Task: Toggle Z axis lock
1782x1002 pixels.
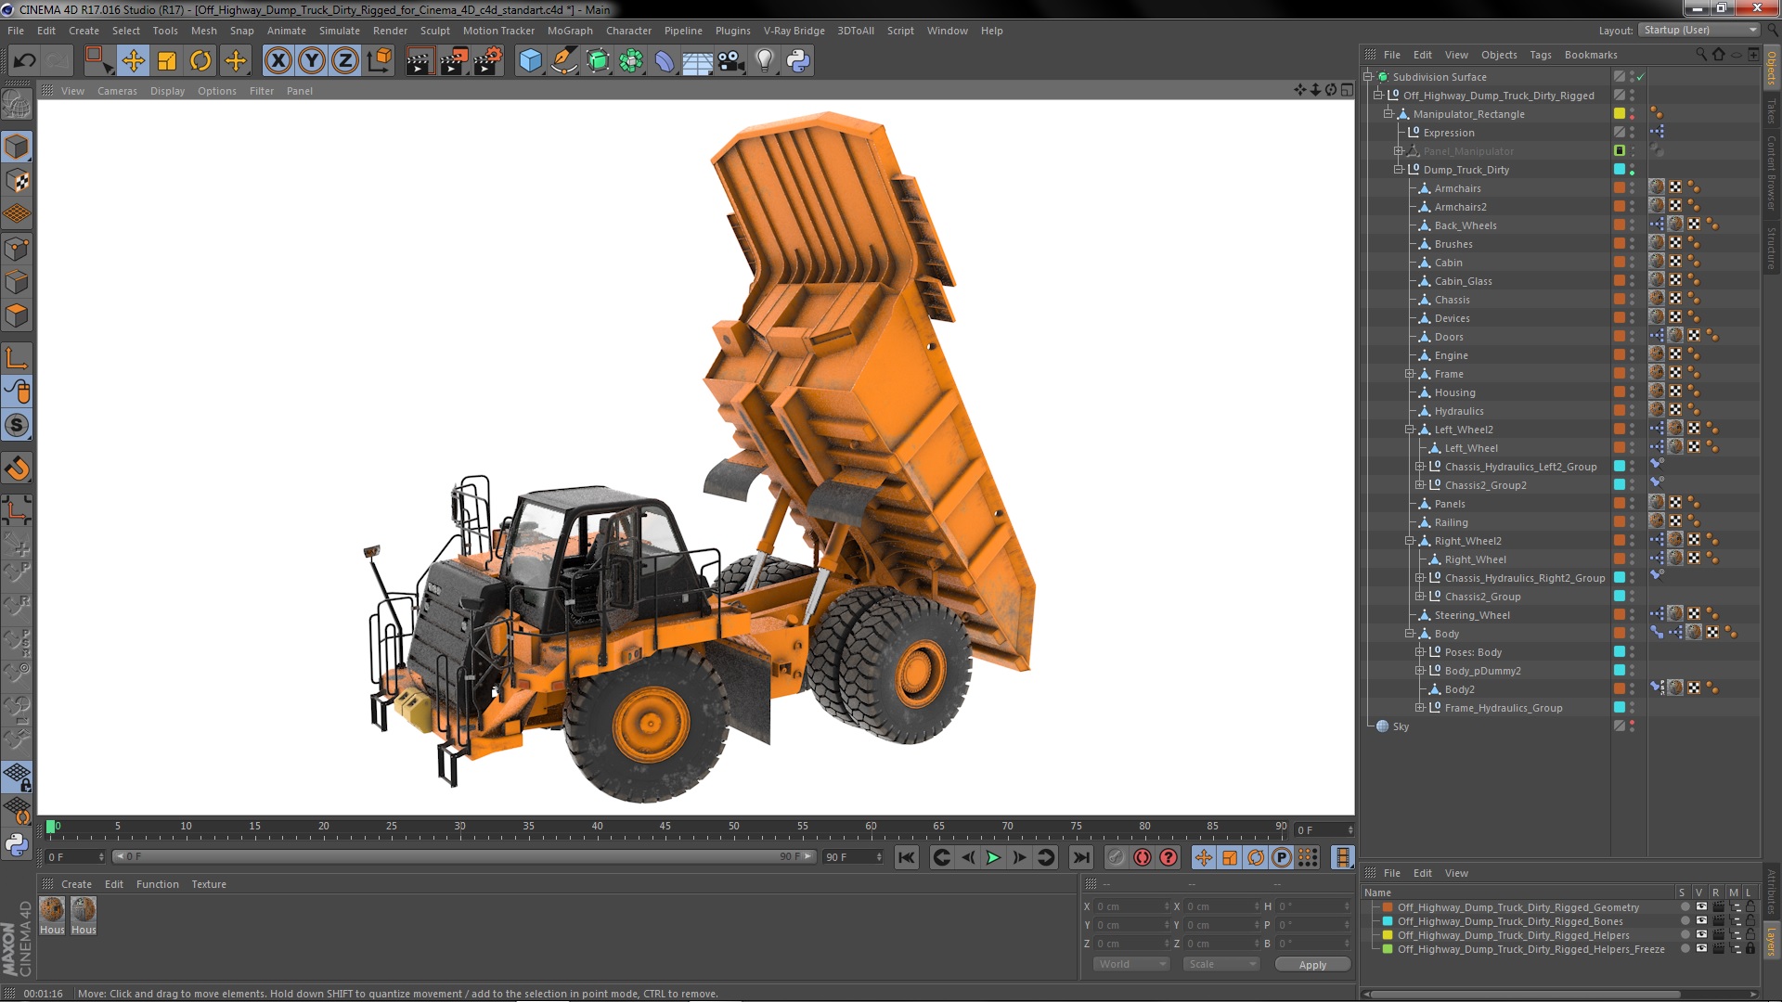Action: (345, 61)
